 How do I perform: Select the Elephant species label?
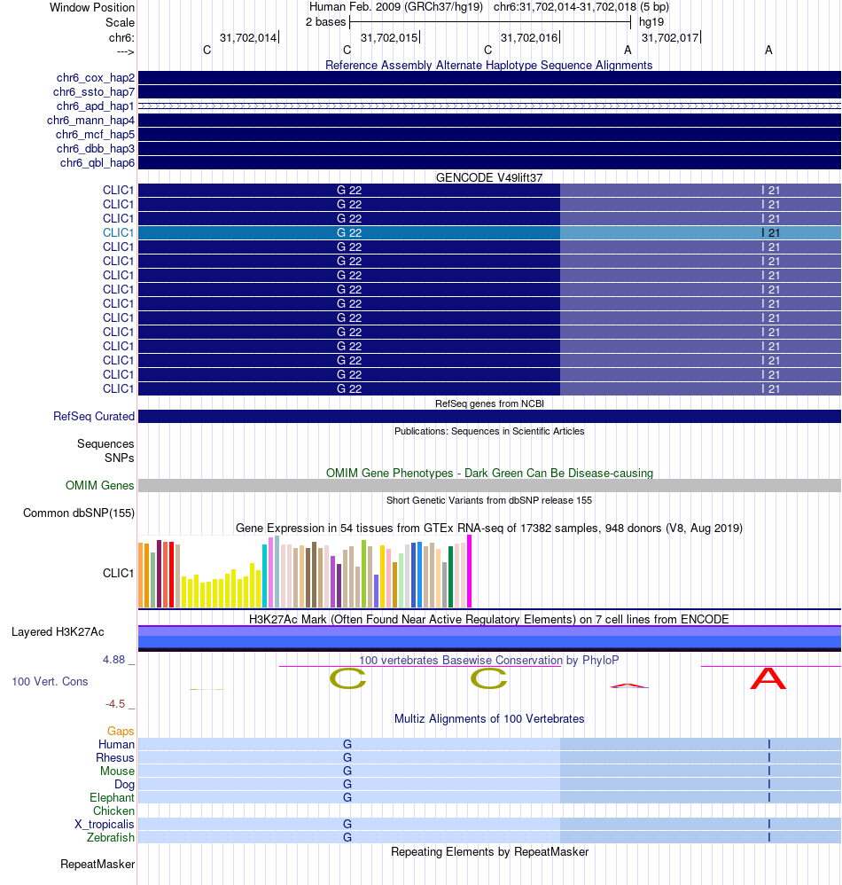point(112,797)
